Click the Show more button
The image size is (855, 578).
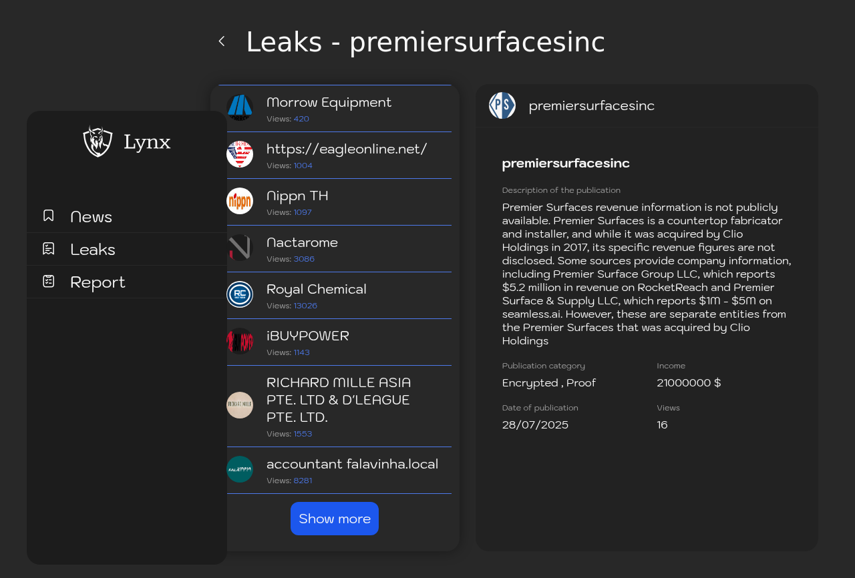(335, 519)
